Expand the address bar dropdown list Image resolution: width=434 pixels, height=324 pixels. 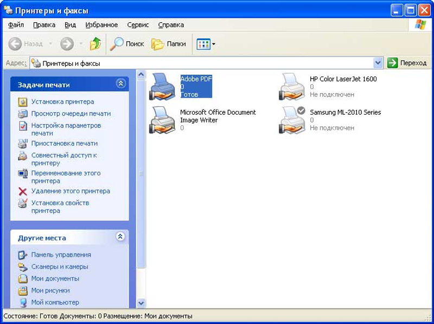click(x=378, y=63)
